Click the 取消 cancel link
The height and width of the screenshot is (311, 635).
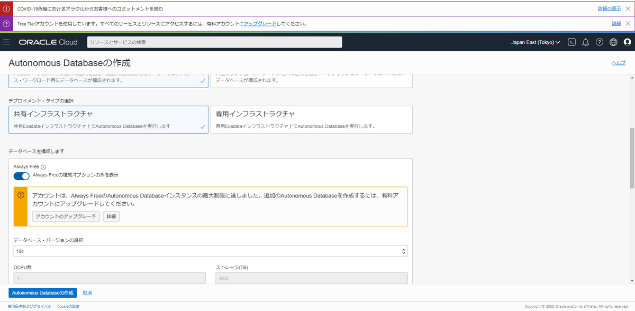click(87, 293)
